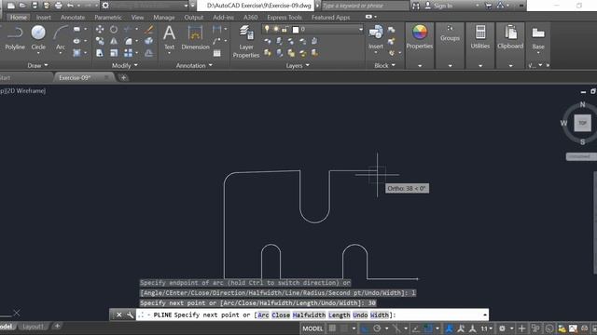The height and width of the screenshot is (335, 597).
Task: Click the Offset tool icon
Action: (149, 53)
